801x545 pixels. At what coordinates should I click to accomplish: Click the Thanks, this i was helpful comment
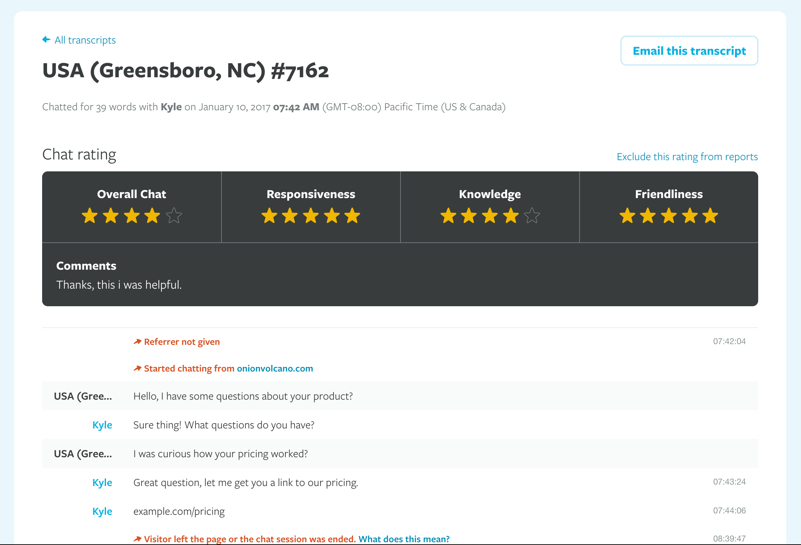[x=119, y=285]
